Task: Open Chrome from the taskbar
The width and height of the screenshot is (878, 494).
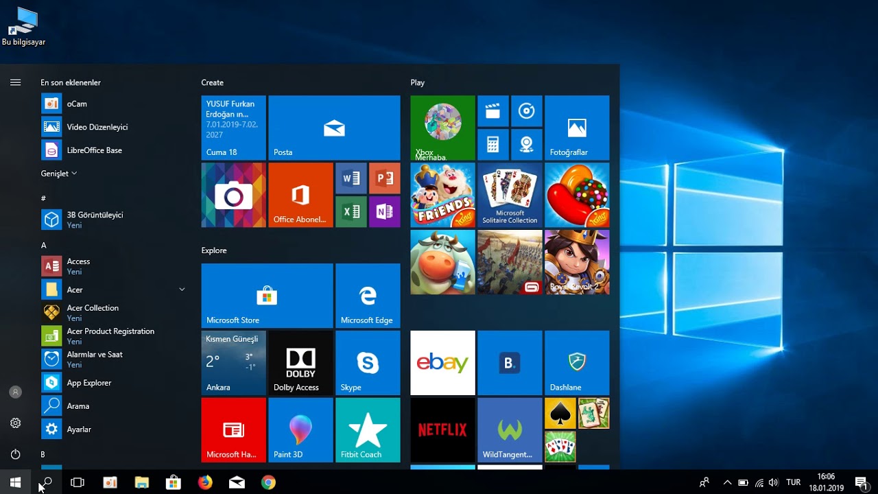Action: click(268, 482)
